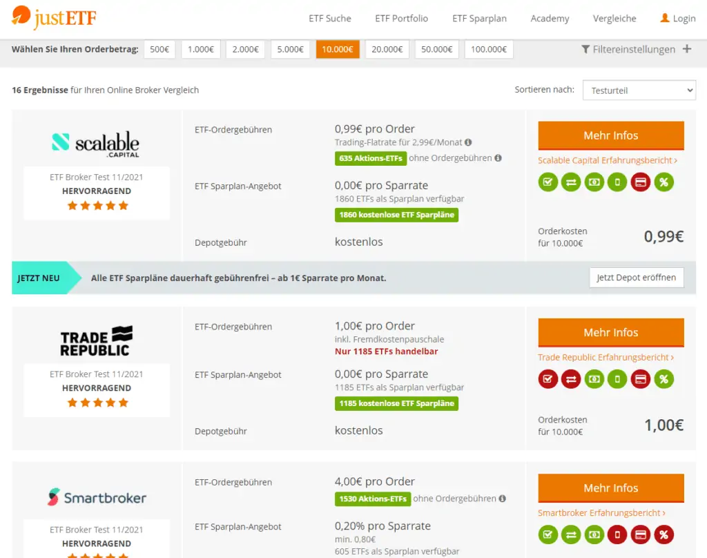Click info icon after Scalable 'ohne Ordergebühren'
707x558 pixels.
pyautogui.click(x=498, y=158)
